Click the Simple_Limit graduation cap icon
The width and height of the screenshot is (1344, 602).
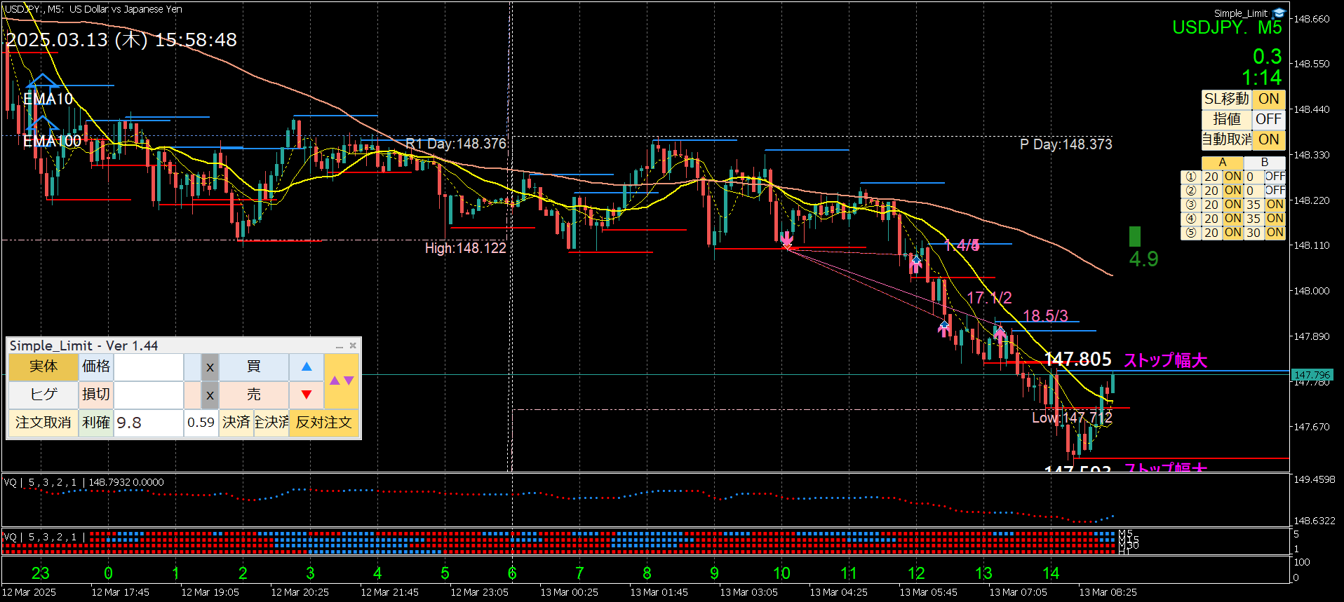[x=1279, y=13]
